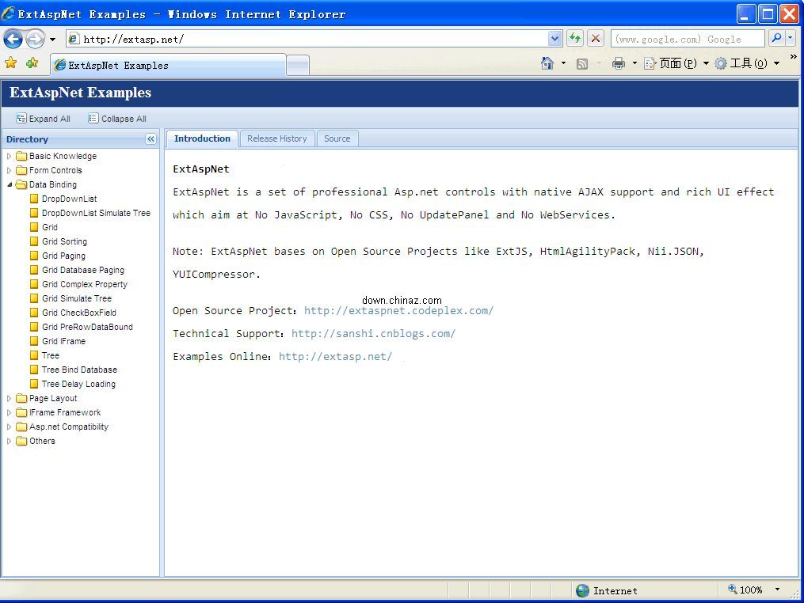Collapse the Directory panel with double-arrow icon
This screenshot has width=804, height=603.
coord(151,138)
